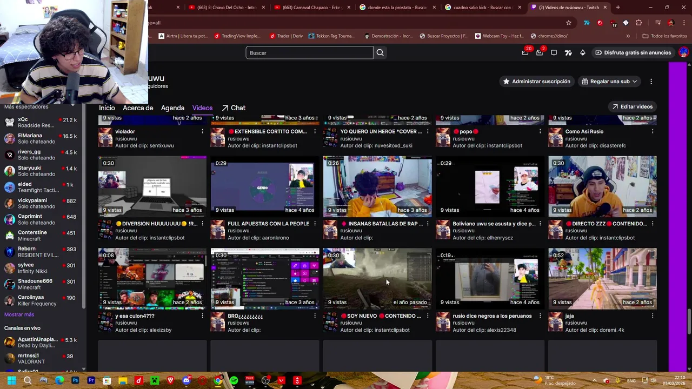This screenshot has width=692, height=389.
Task: Close the 'Videos de rusiouwu' tab
Action: tap(605, 8)
